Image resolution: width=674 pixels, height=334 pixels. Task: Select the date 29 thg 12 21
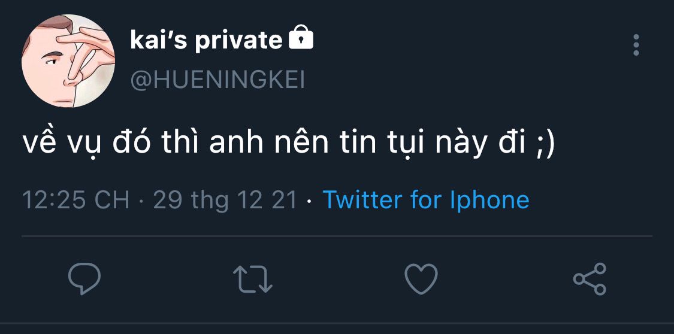click(225, 200)
